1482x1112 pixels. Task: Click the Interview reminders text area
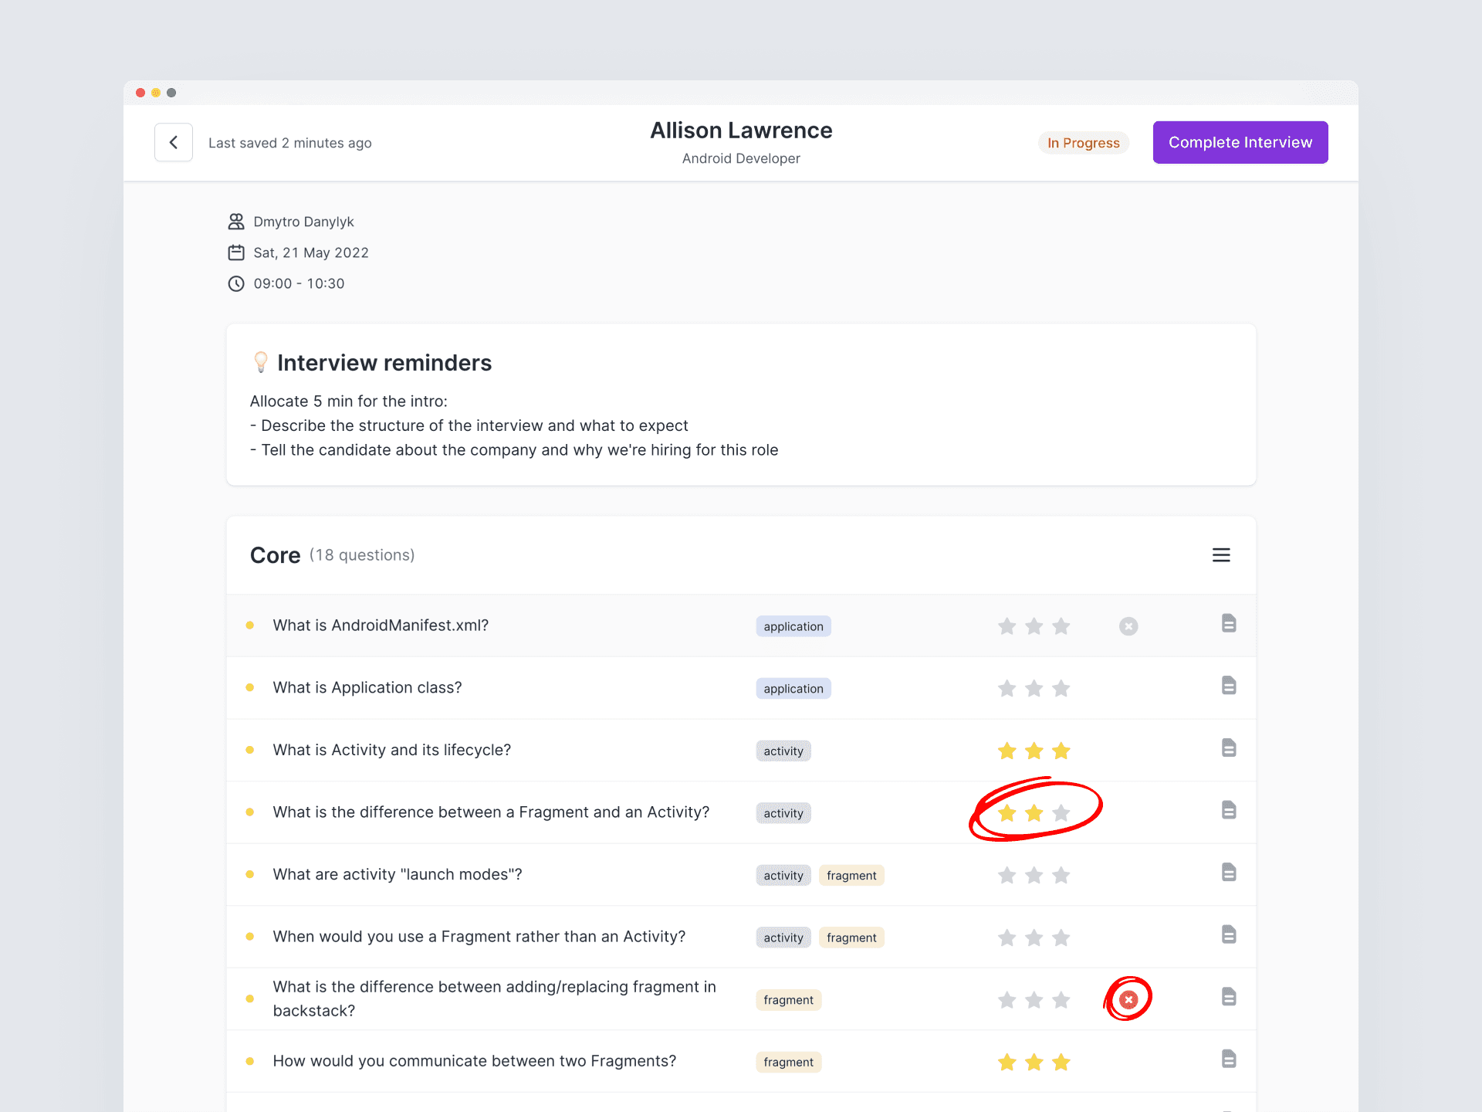click(x=513, y=425)
